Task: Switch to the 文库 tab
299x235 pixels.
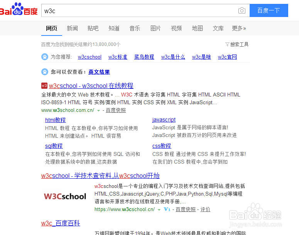Action: pyautogui.click(x=218, y=28)
